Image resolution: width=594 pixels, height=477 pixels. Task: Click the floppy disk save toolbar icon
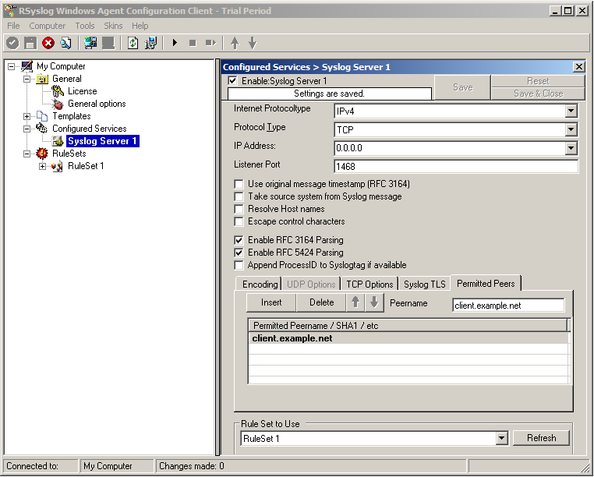(x=30, y=43)
